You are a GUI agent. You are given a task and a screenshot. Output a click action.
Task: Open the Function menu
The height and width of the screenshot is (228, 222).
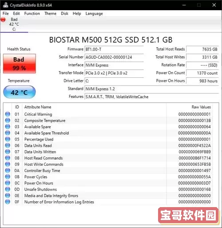point(32,13)
